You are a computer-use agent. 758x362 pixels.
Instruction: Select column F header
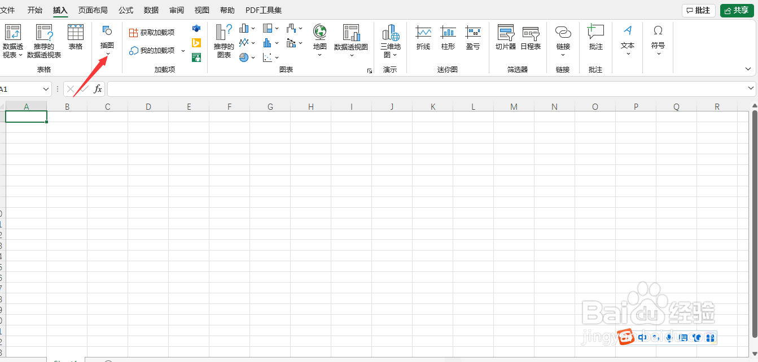(230, 106)
